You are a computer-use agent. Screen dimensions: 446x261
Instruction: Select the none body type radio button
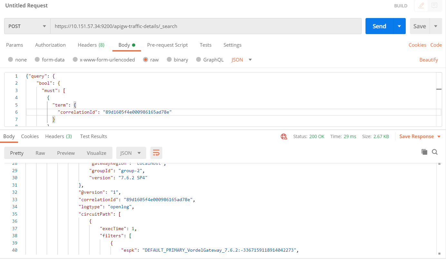click(x=11, y=60)
